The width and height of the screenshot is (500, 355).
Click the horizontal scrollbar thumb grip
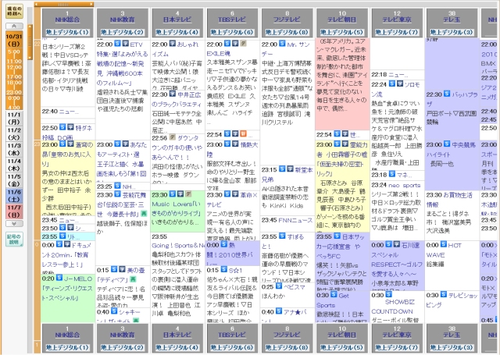63,4
